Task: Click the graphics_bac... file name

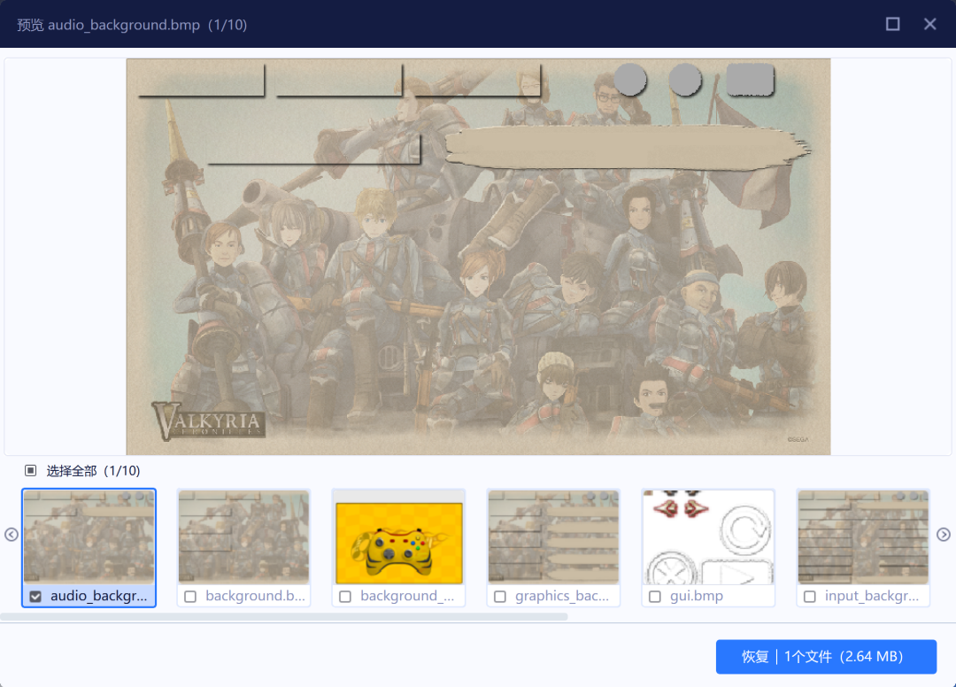Action: pos(561,596)
